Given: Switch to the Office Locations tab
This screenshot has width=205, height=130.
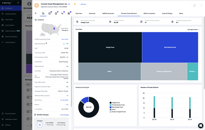Looking at the screenshot, I should (x=149, y=13).
